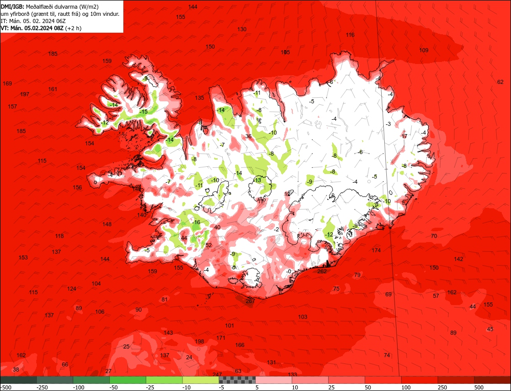This screenshot has height=391, width=511.
Task: Select the value 169 at the left edge
Action: tap(7, 83)
